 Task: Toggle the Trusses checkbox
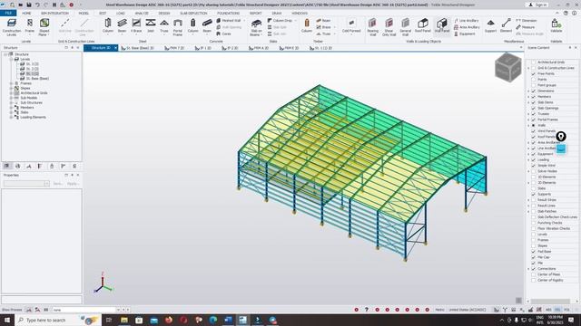click(534, 114)
